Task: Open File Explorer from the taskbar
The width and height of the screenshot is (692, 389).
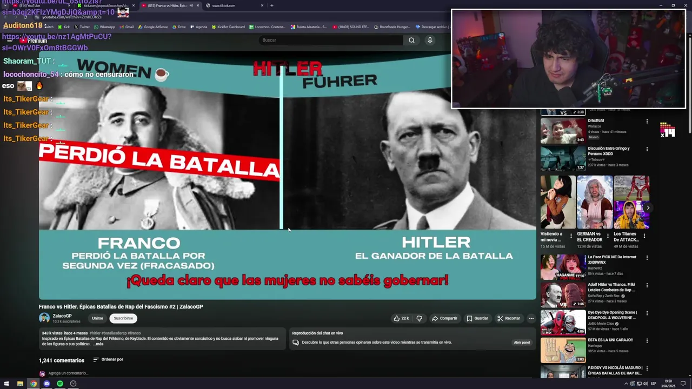Action: pos(20,384)
